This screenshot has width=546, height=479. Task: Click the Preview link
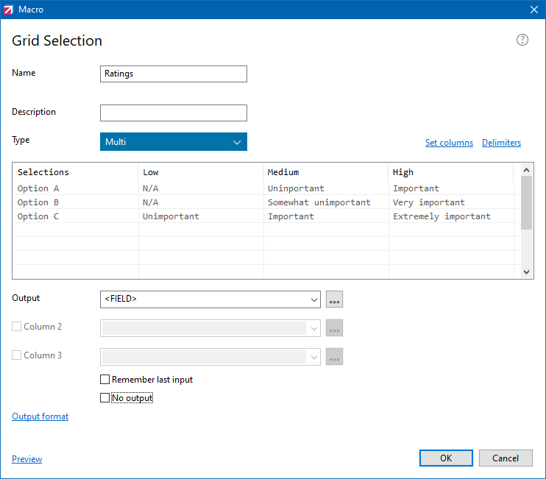click(x=26, y=459)
